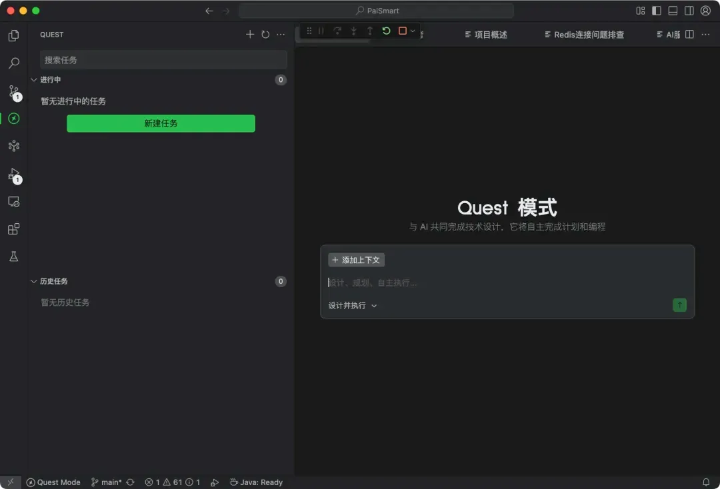Click the green 新建任务 button
720x489 pixels.
[x=161, y=123]
